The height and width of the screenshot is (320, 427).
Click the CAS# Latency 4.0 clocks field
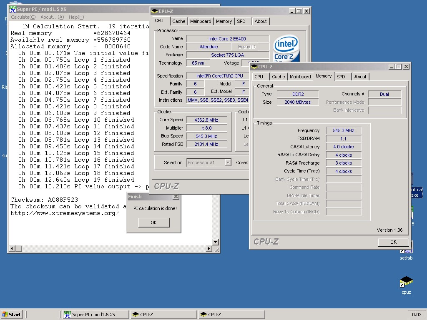[x=344, y=147]
